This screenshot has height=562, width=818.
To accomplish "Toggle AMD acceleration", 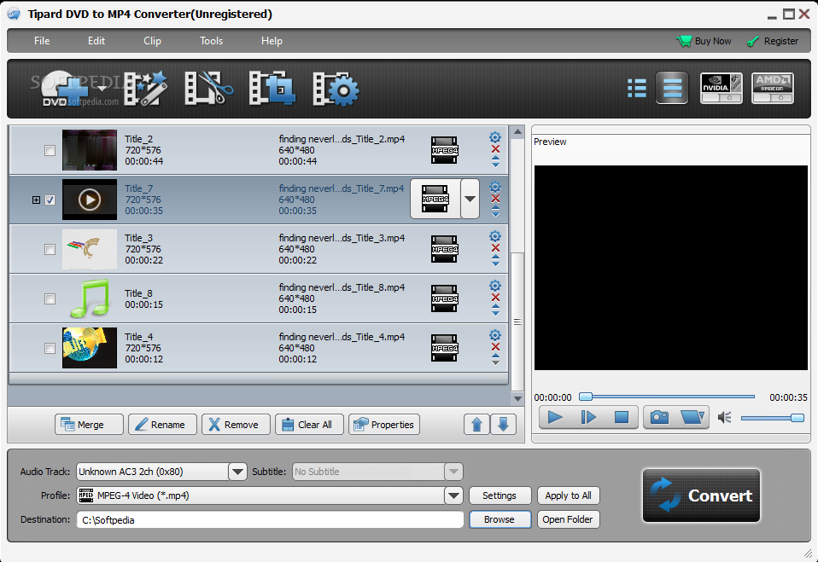I will click(x=773, y=88).
